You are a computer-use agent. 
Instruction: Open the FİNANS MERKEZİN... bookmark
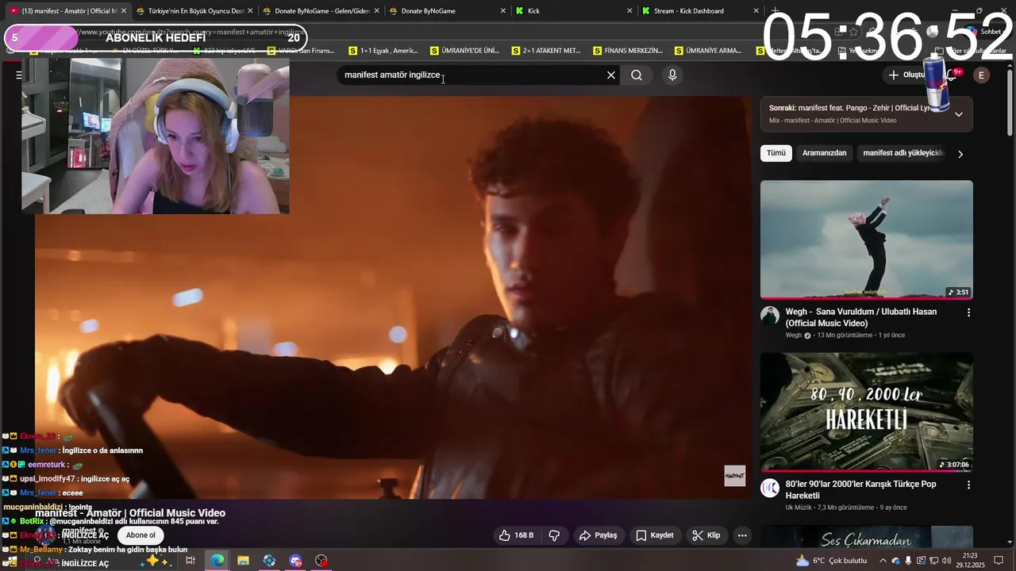628,51
